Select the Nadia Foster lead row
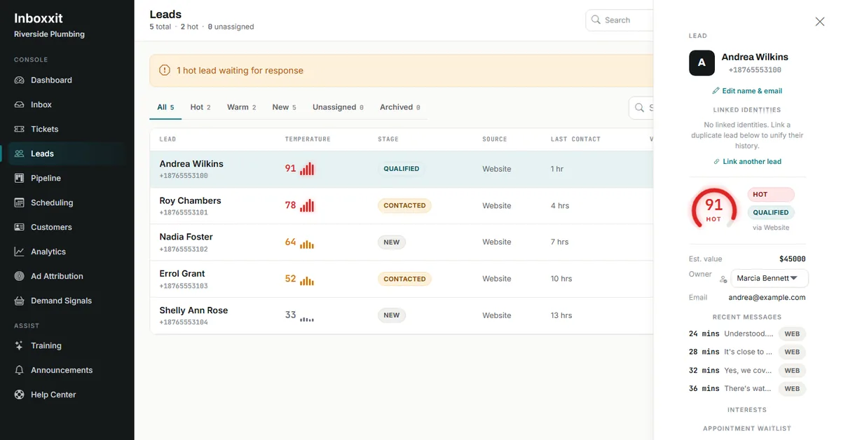Viewport: 841px width, 440px height. click(402, 242)
